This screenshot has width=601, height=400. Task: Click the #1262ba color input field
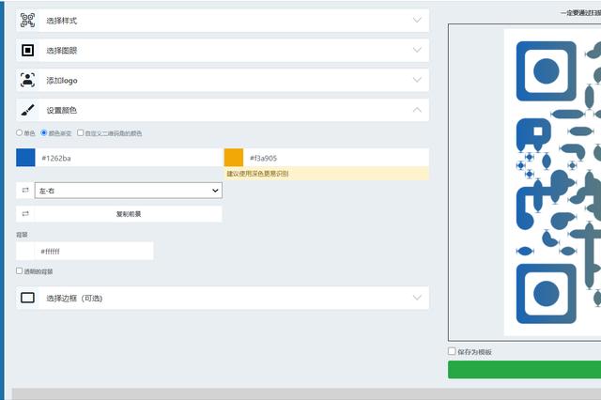[129, 158]
